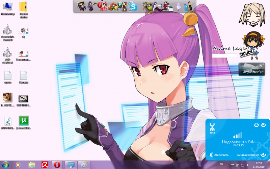
Task: Select the MP3 audio file icon
Action: click(x=7, y=123)
